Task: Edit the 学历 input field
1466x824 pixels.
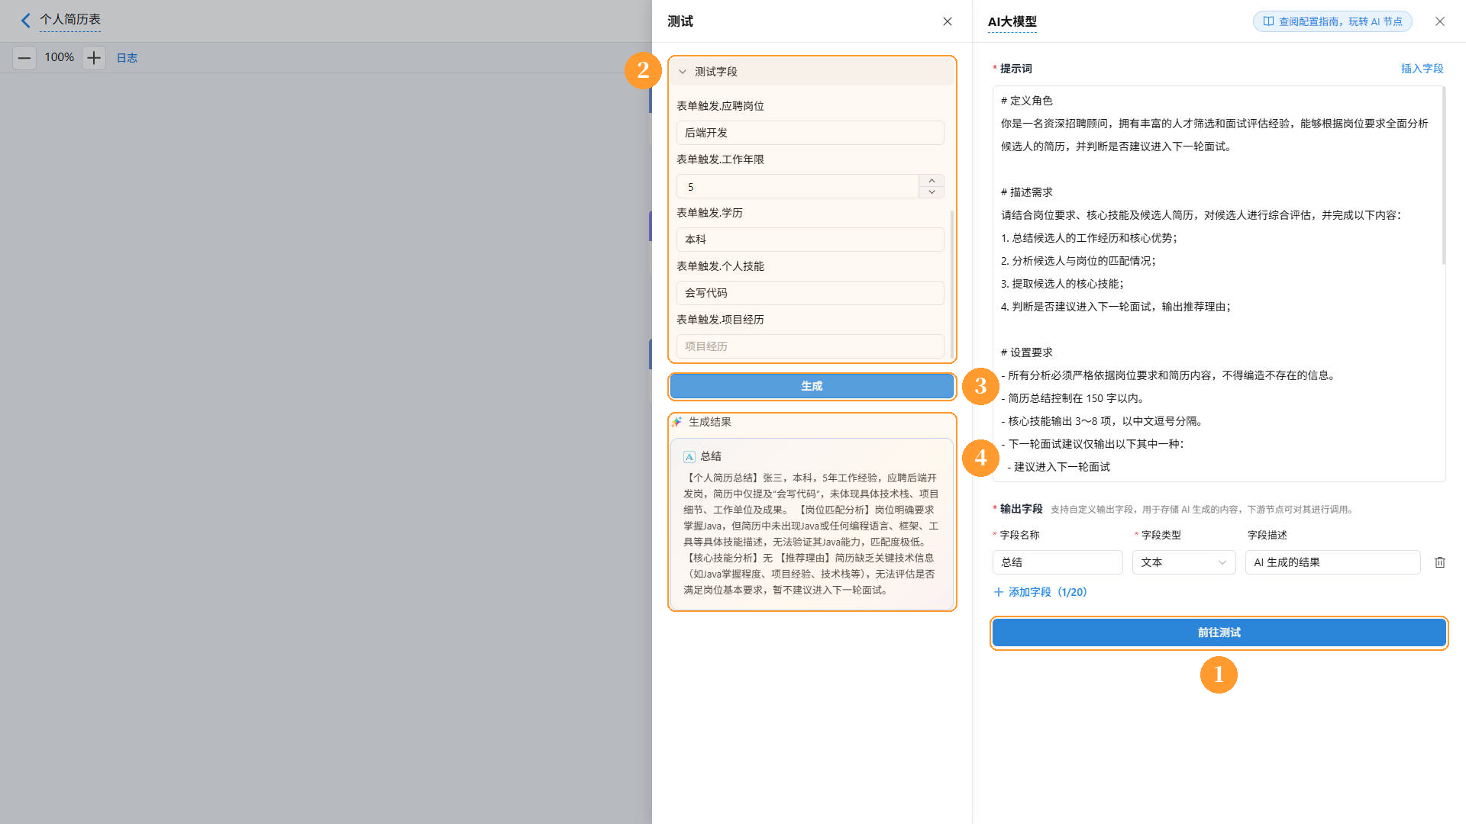Action: (810, 240)
